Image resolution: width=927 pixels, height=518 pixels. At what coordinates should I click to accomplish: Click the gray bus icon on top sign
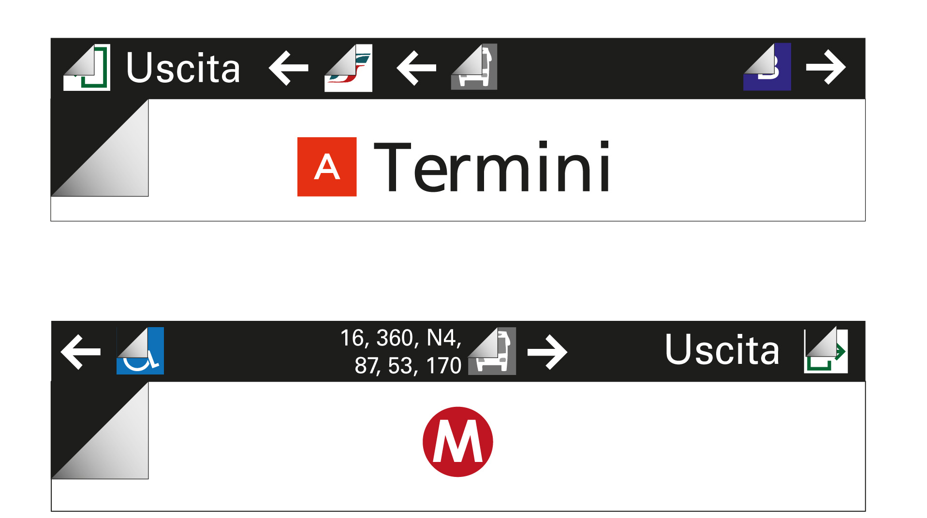coord(474,67)
